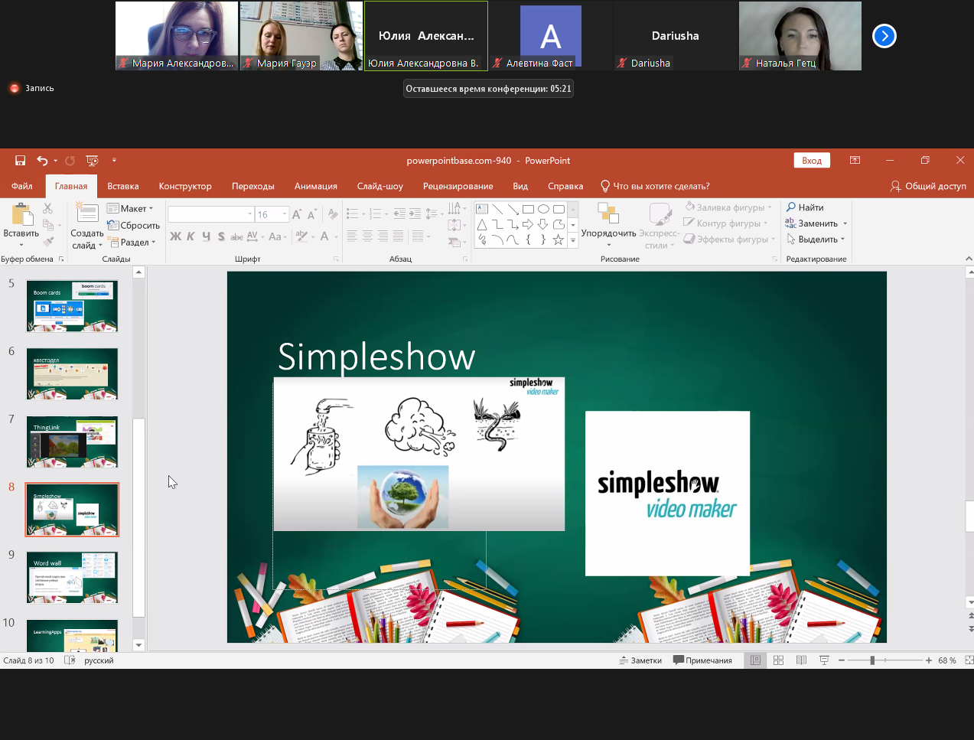This screenshot has width=974, height=740.
Task: Fit slide to current window icon
Action: point(969,660)
